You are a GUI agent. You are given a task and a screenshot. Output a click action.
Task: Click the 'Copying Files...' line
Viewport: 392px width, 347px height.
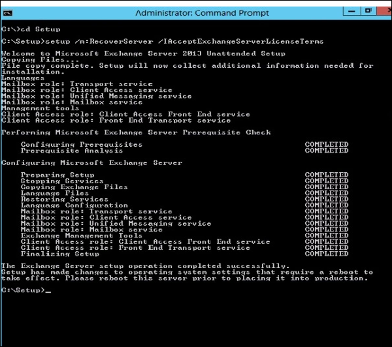click(40, 59)
